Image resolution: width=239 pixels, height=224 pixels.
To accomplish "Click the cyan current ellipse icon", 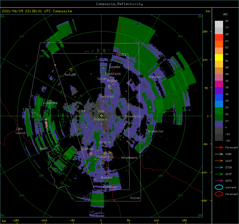I will pyautogui.click(x=219, y=187).
